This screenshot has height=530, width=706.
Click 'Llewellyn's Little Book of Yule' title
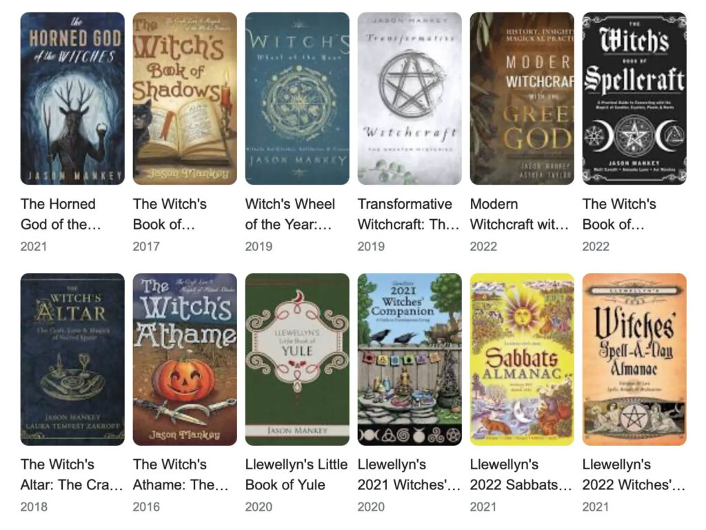point(296,474)
